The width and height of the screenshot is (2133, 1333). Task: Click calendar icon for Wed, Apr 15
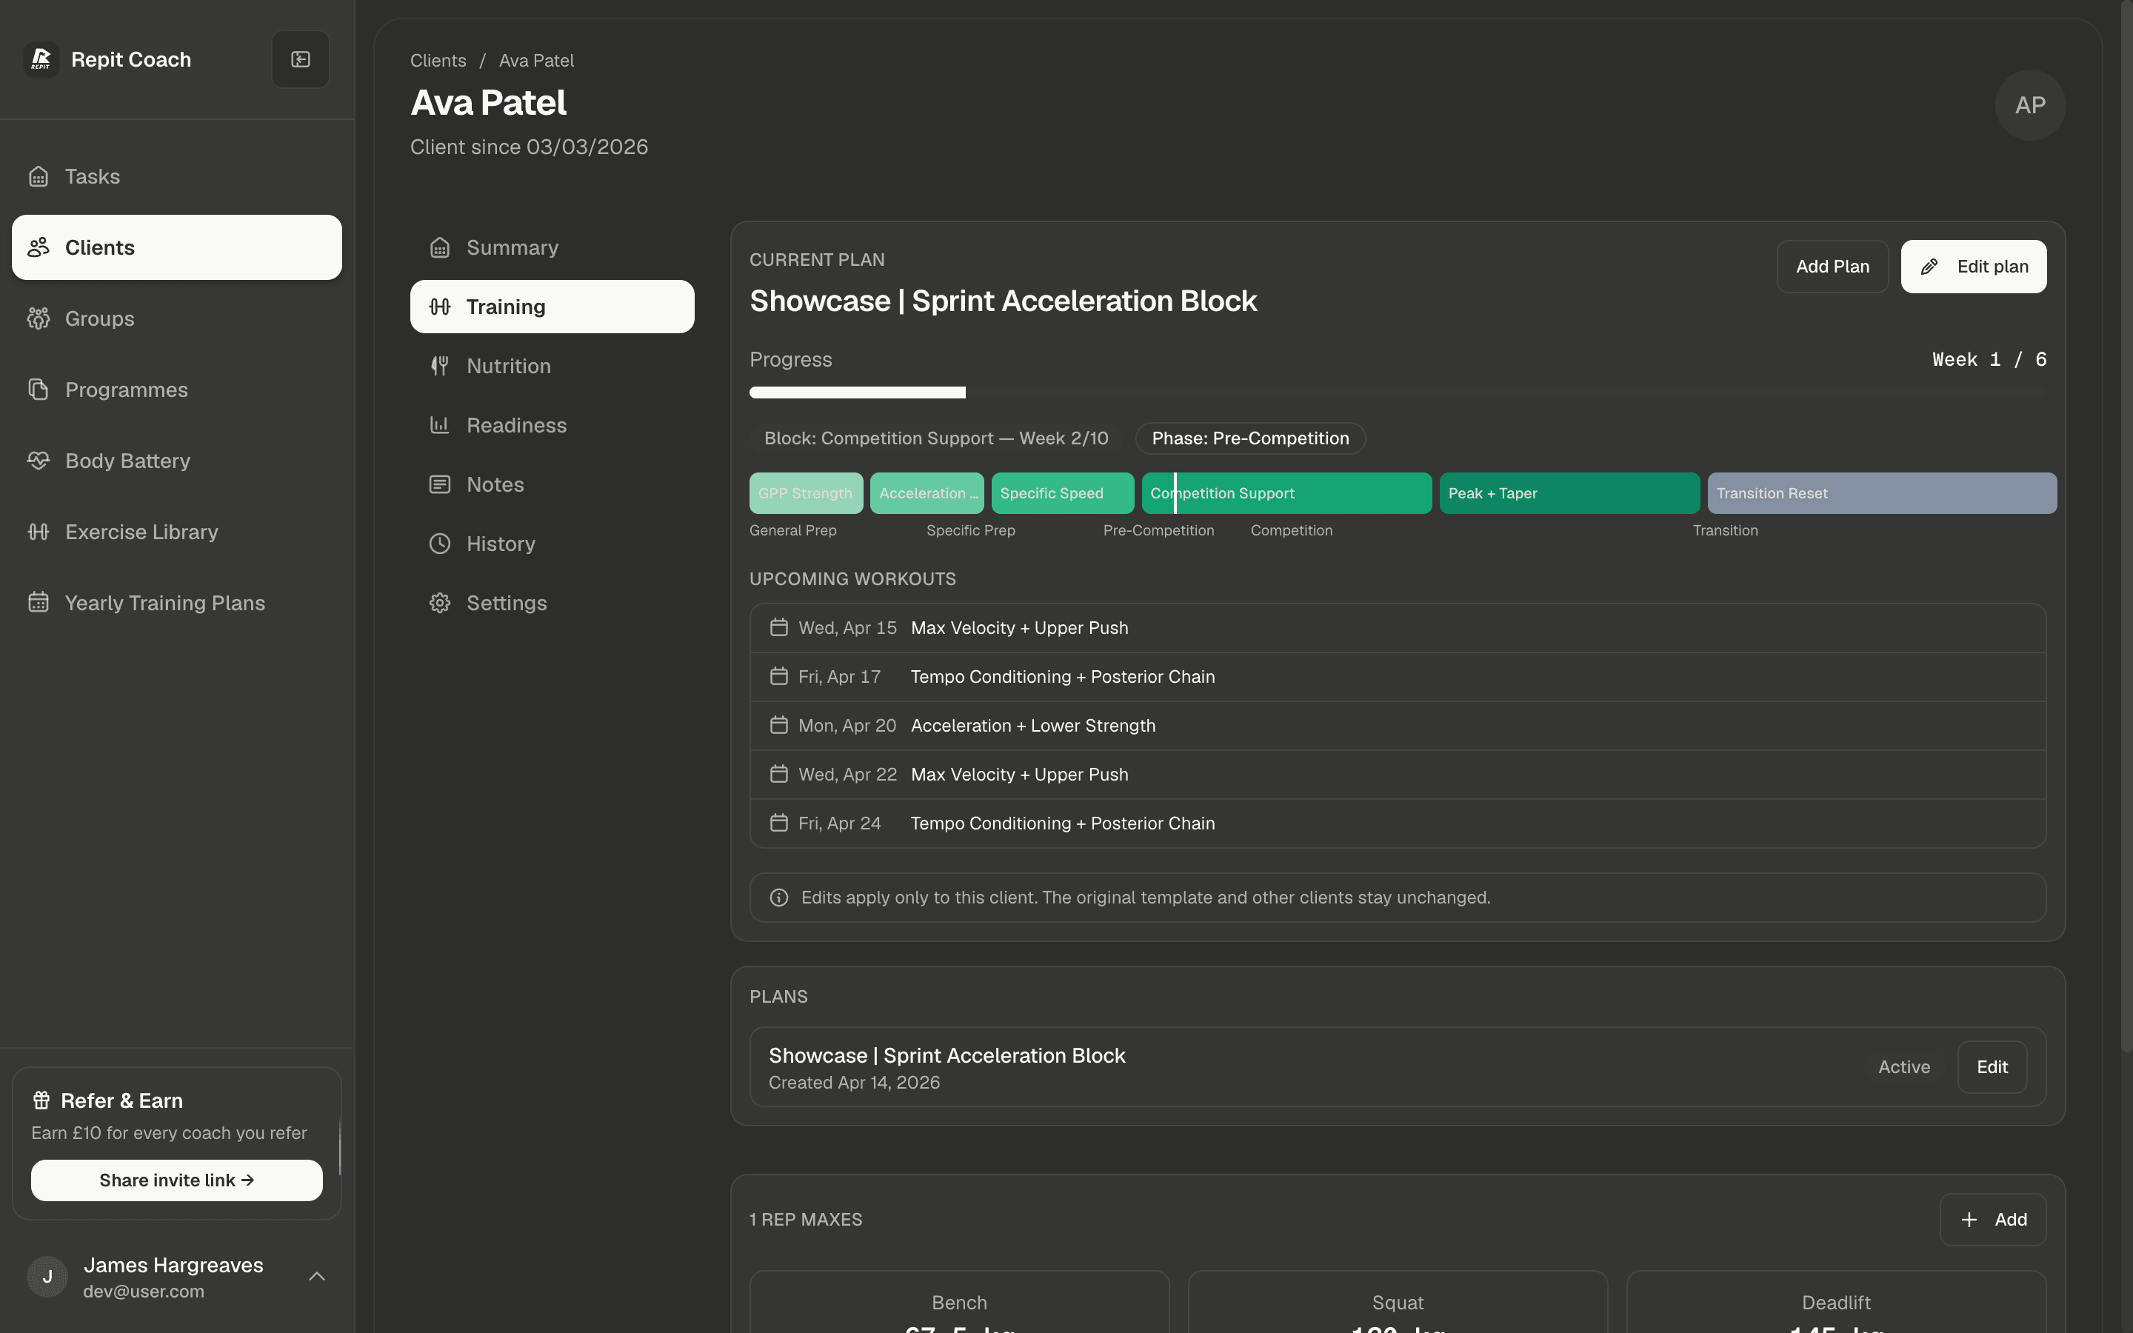click(x=778, y=628)
